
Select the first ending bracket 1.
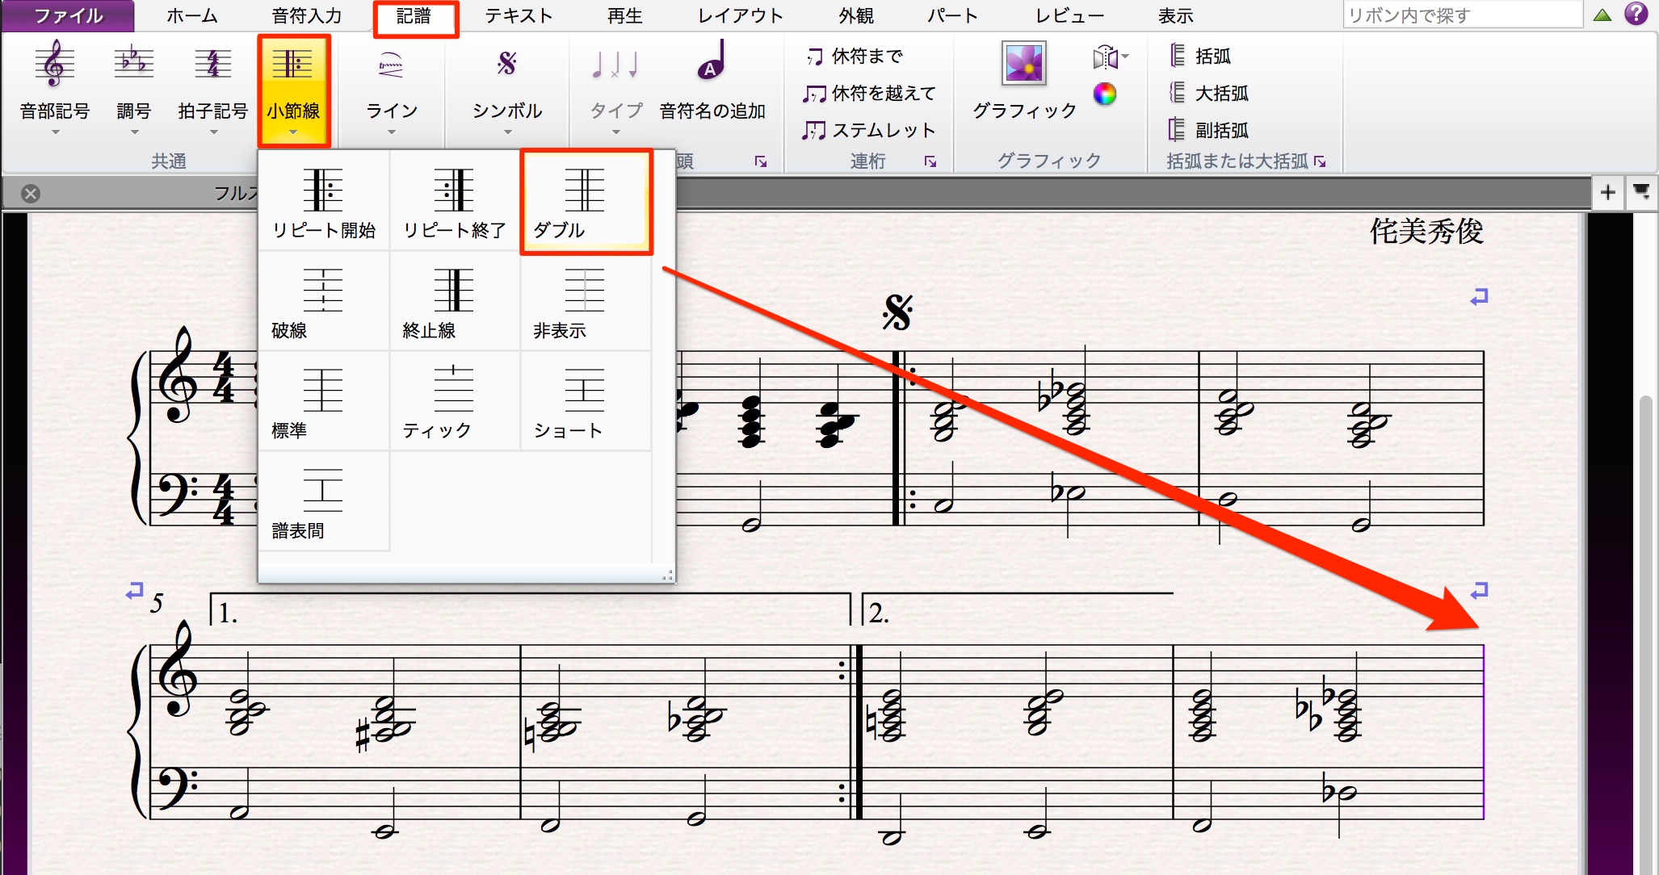click(531, 609)
